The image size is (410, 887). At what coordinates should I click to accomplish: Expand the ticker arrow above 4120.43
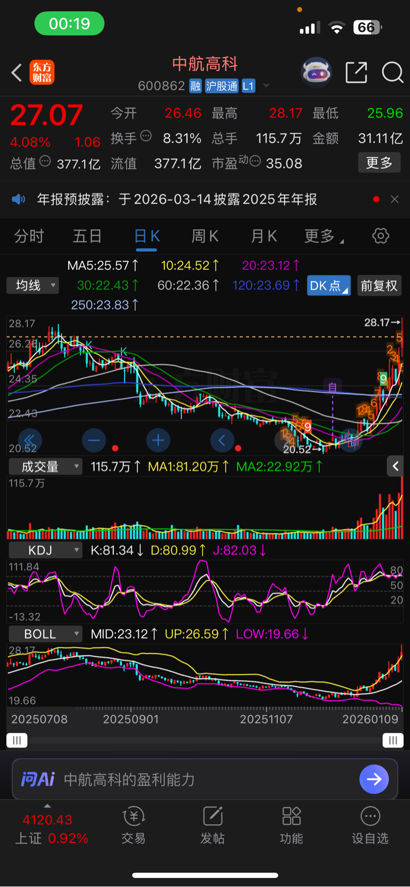pyautogui.click(x=47, y=806)
